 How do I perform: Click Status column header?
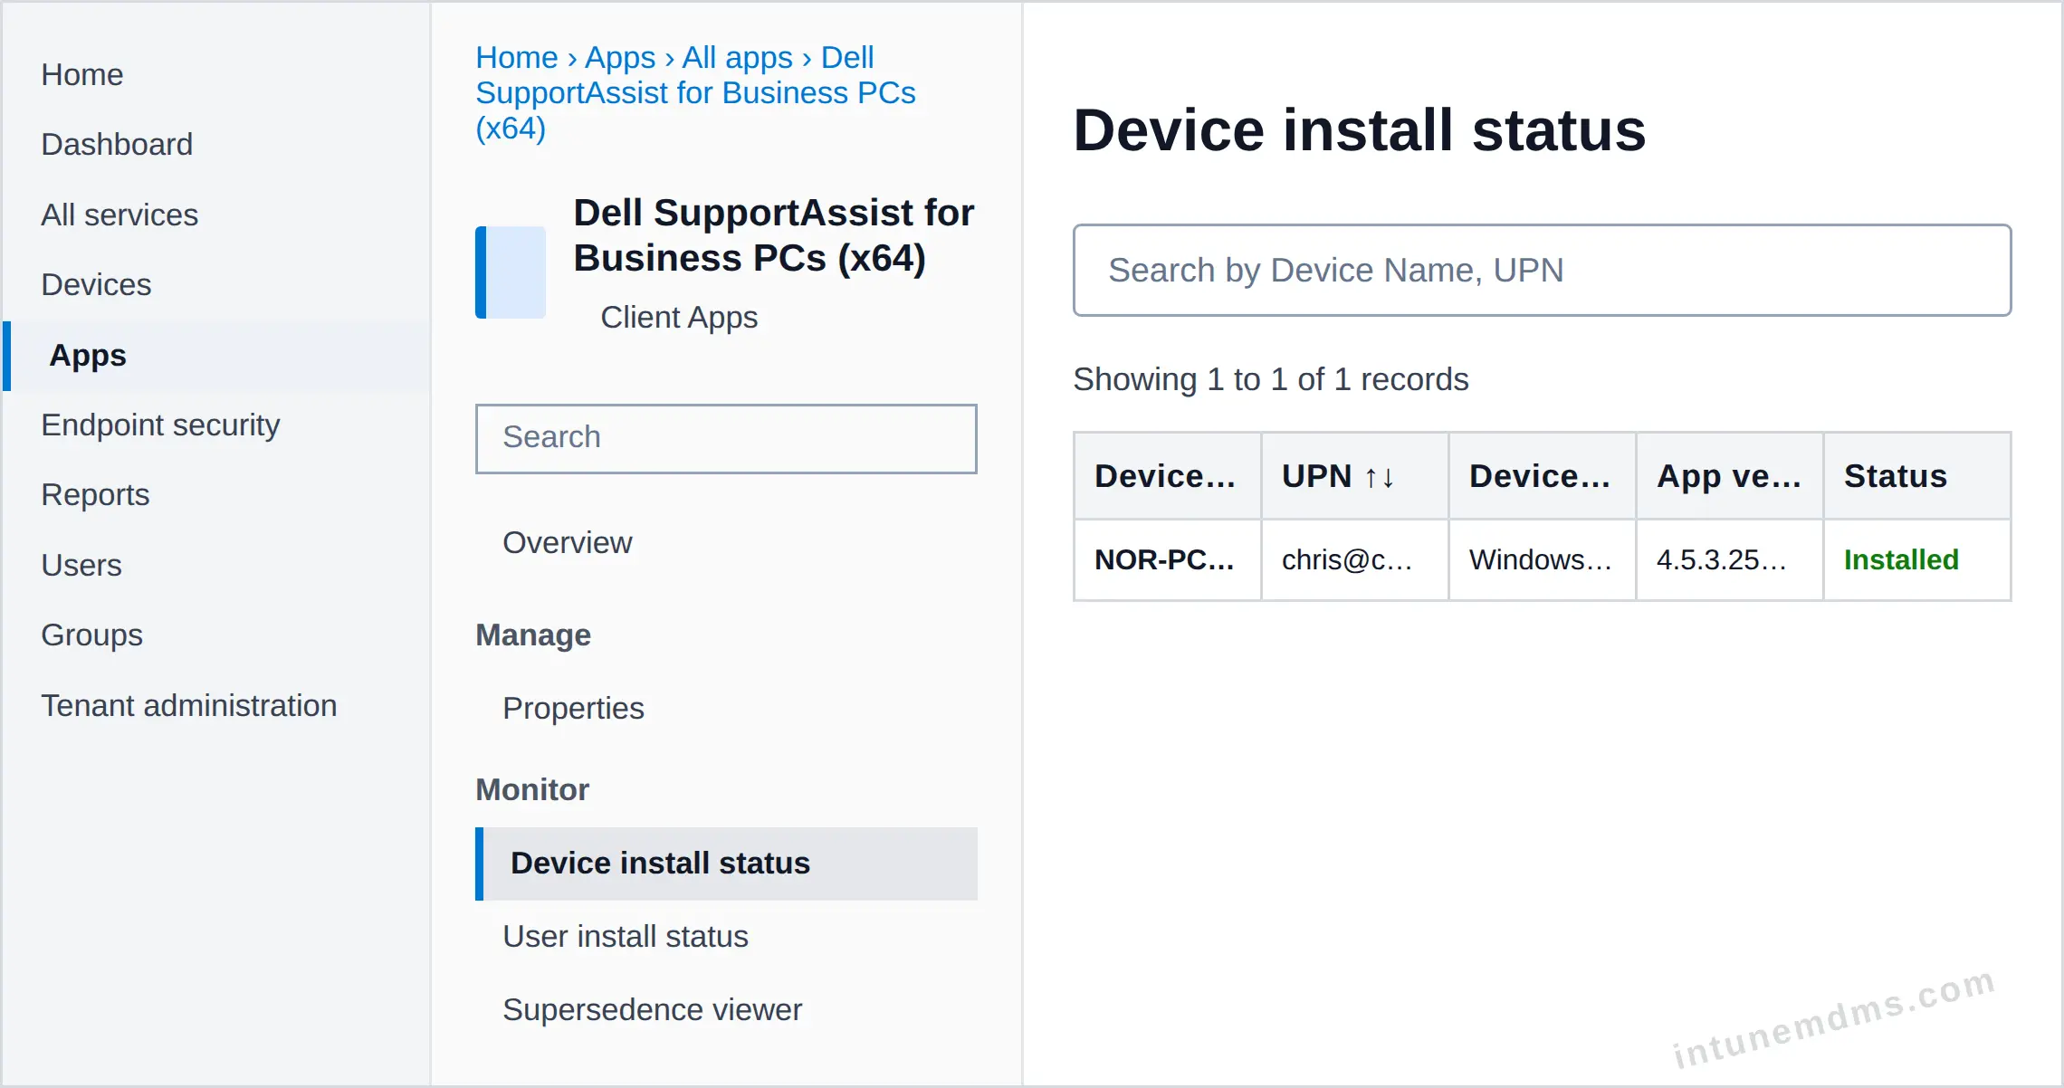1917,476
